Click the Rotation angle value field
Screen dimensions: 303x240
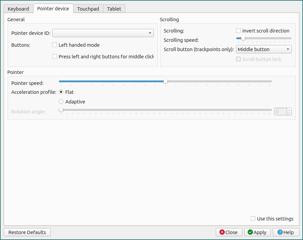pos(280,111)
